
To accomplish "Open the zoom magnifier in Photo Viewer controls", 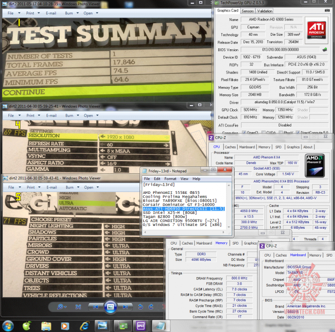I will (x=61, y=307).
